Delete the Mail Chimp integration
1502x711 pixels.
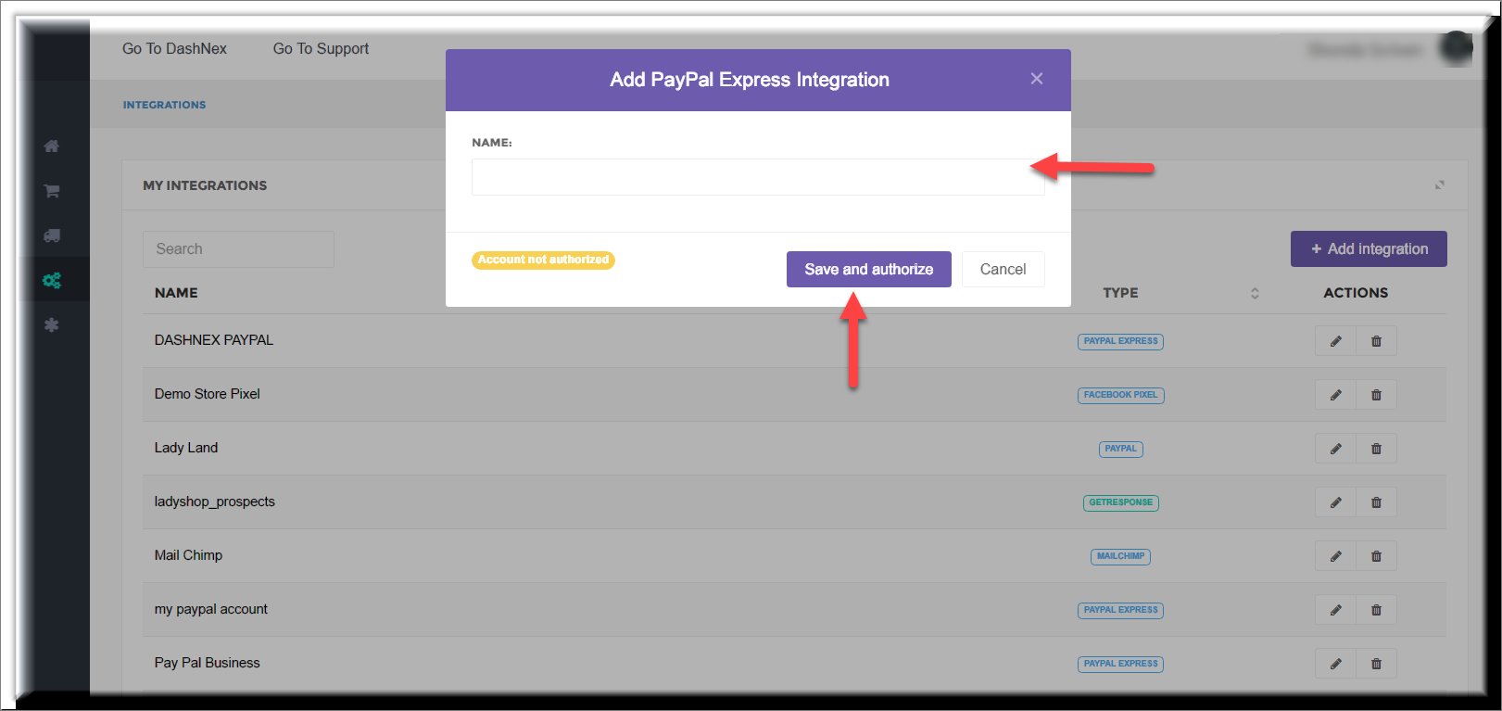click(x=1376, y=556)
